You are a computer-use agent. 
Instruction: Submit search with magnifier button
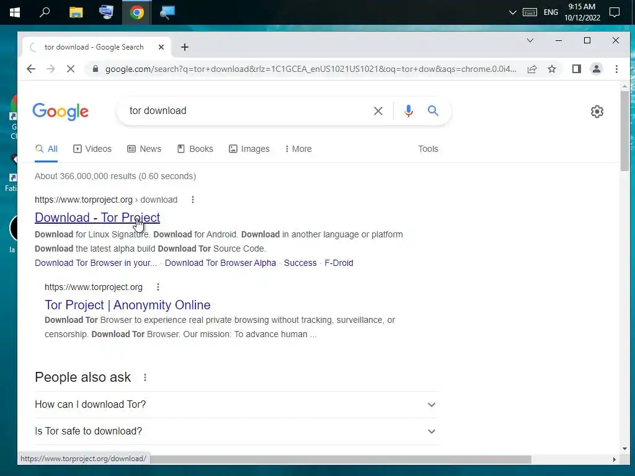coord(433,111)
